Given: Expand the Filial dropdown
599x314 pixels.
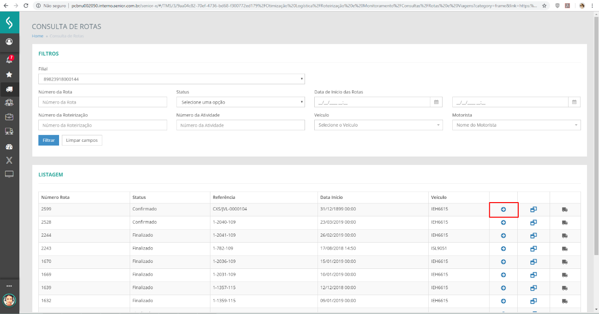Looking at the screenshot, I should point(171,79).
